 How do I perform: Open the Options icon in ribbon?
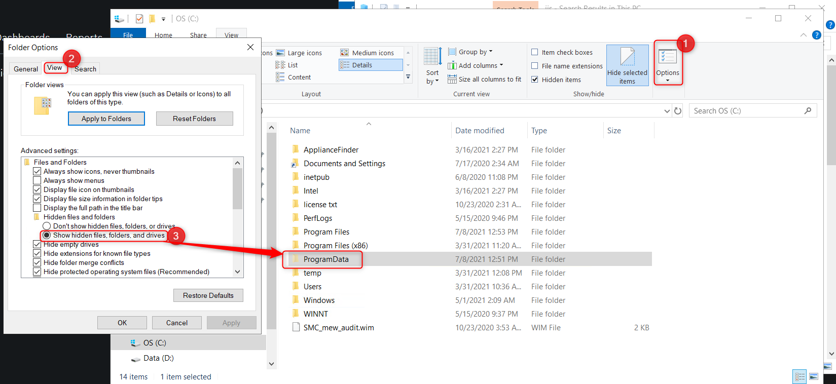pyautogui.click(x=667, y=62)
